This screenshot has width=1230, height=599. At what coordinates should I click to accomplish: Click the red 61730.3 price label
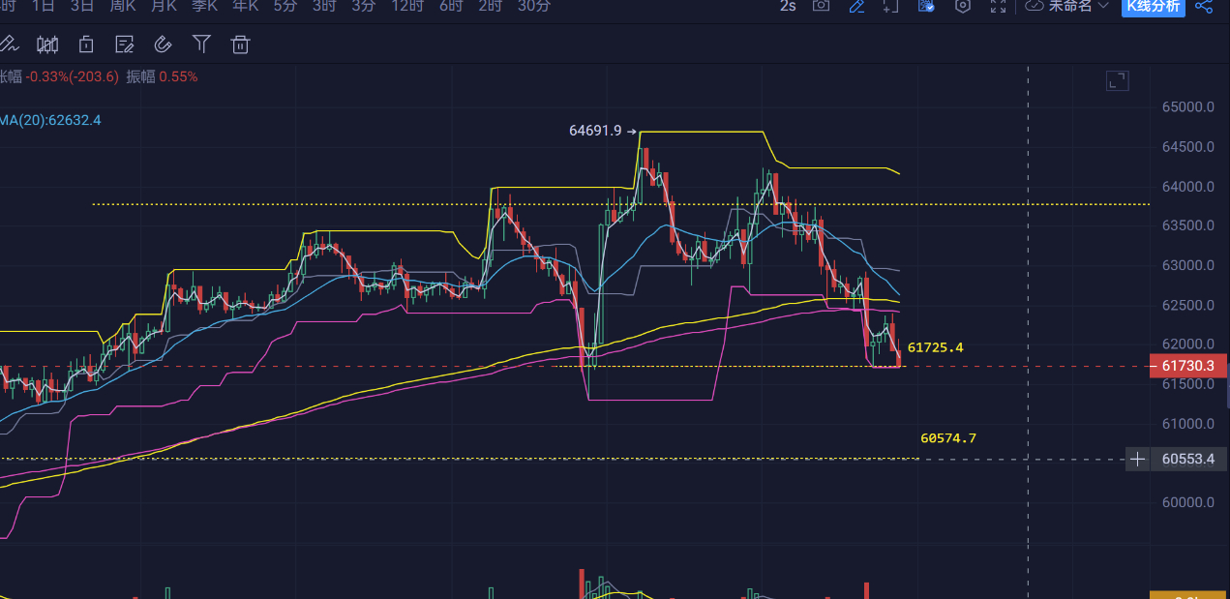tap(1187, 366)
